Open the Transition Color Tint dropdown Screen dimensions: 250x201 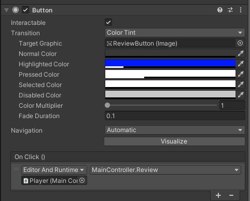pyautogui.click(x=175, y=33)
